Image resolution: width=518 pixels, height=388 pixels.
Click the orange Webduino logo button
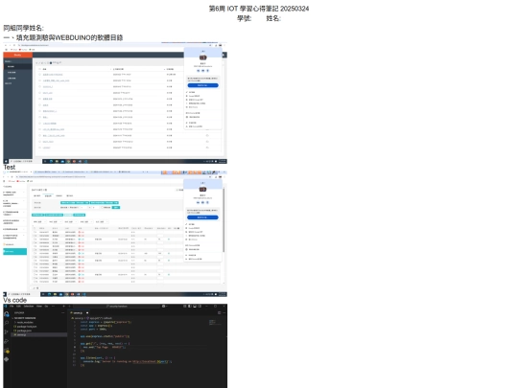(18, 55)
